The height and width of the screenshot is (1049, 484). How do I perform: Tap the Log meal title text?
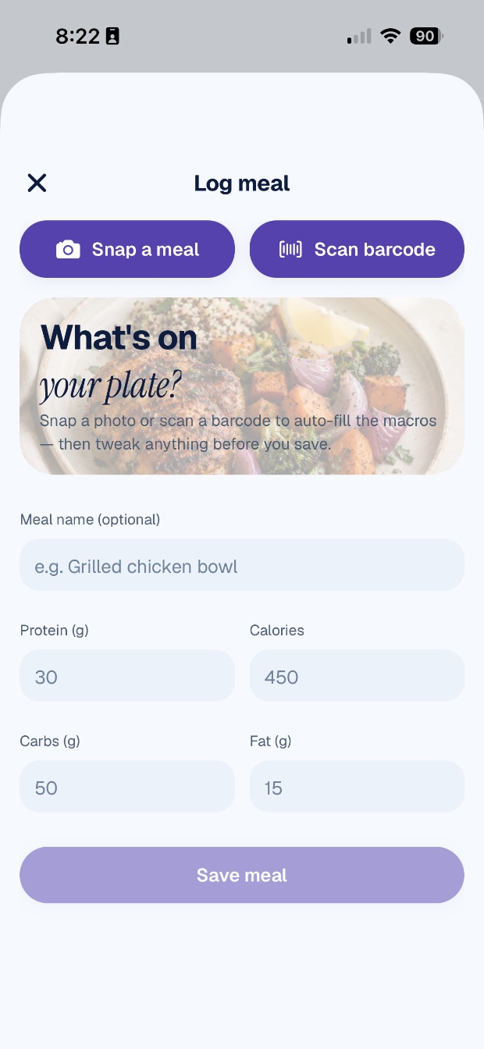tap(242, 183)
